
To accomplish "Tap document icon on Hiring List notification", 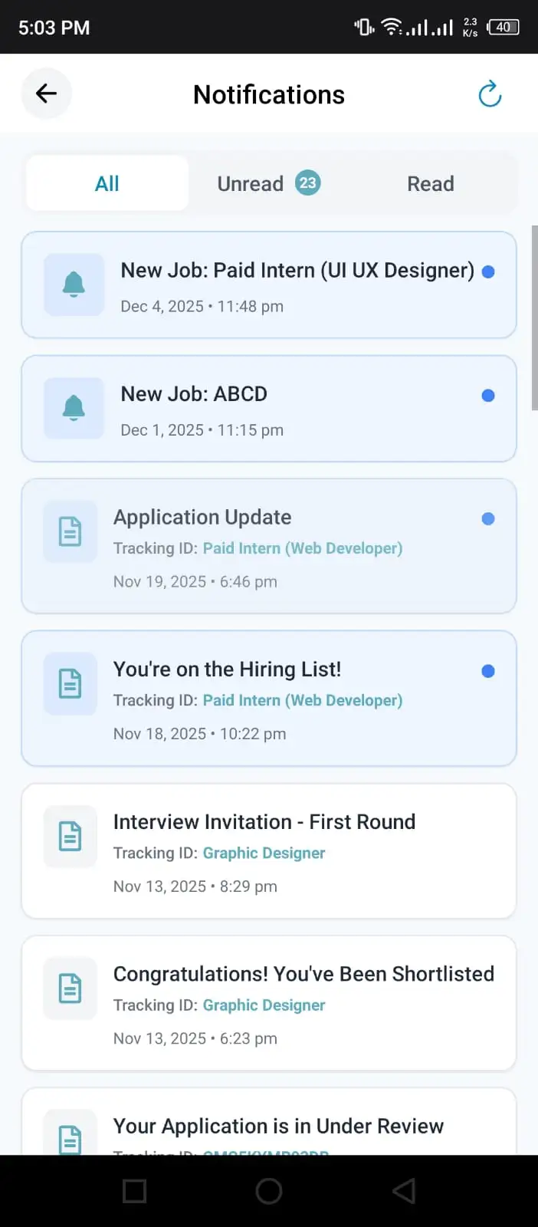I will (71, 683).
